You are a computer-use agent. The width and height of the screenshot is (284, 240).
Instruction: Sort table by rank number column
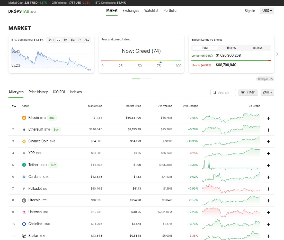pyautogui.click(x=14, y=106)
